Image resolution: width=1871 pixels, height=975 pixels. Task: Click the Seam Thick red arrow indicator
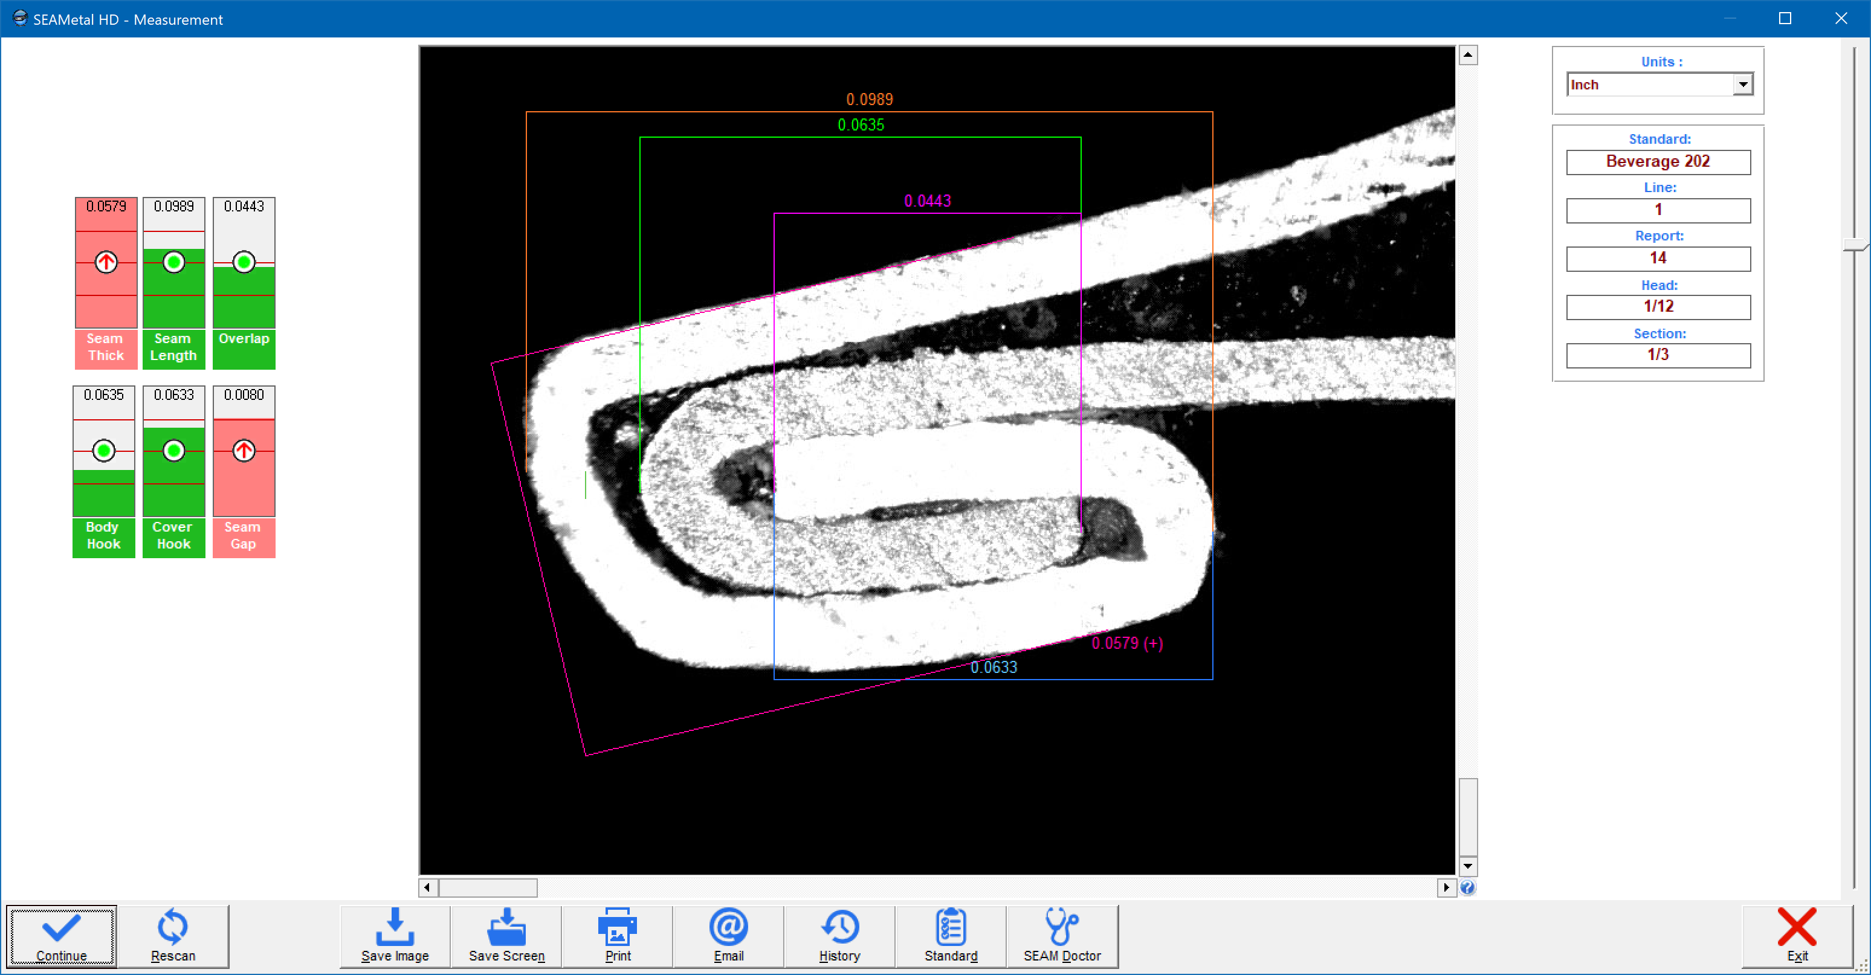[x=106, y=262]
